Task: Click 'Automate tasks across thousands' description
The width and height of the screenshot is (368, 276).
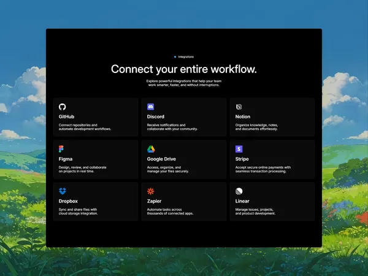Action: pyautogui.click(x=170, y=212)
